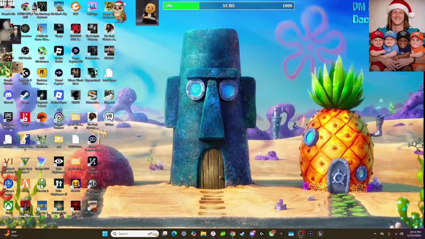Launch Ubisoft Connect shortcut
The width and height of the screenshot is (425, 239).
[59, 121]
